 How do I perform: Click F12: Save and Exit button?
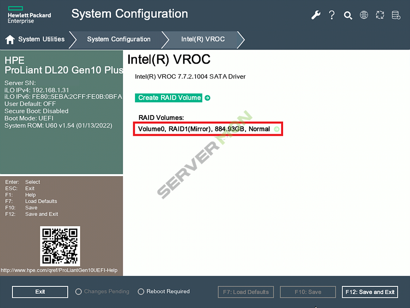pos(370,292)
